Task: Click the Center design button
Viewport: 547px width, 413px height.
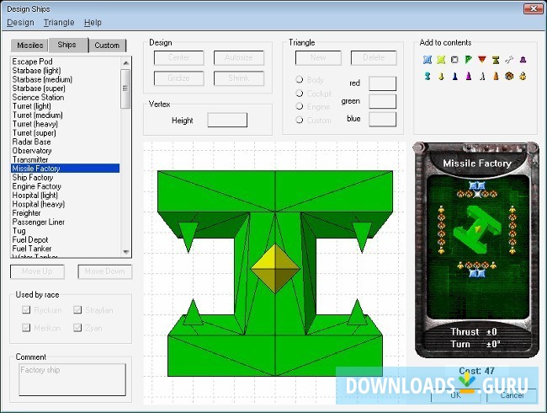Action: 179,57
